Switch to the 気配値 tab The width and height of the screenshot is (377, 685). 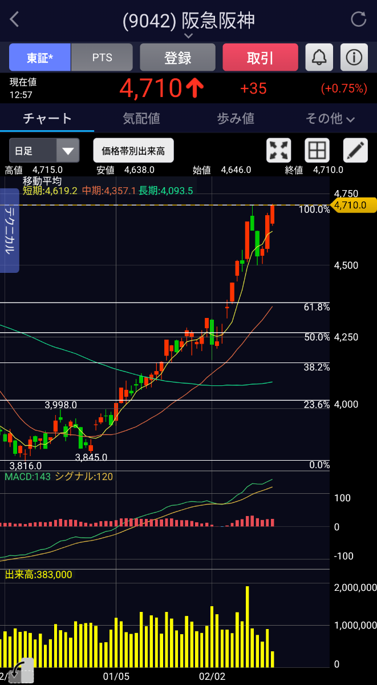141,119
